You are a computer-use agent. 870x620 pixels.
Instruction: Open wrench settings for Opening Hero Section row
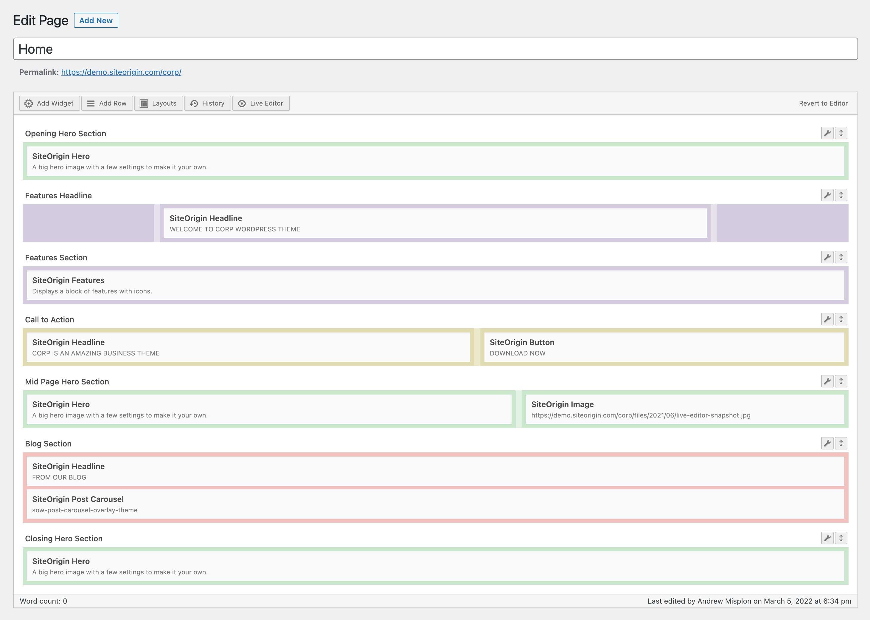pyautogui.click(x=827, y=133)
